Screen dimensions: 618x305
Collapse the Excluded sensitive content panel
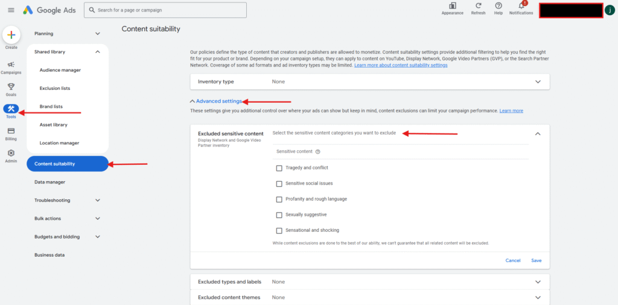[538, 133]
